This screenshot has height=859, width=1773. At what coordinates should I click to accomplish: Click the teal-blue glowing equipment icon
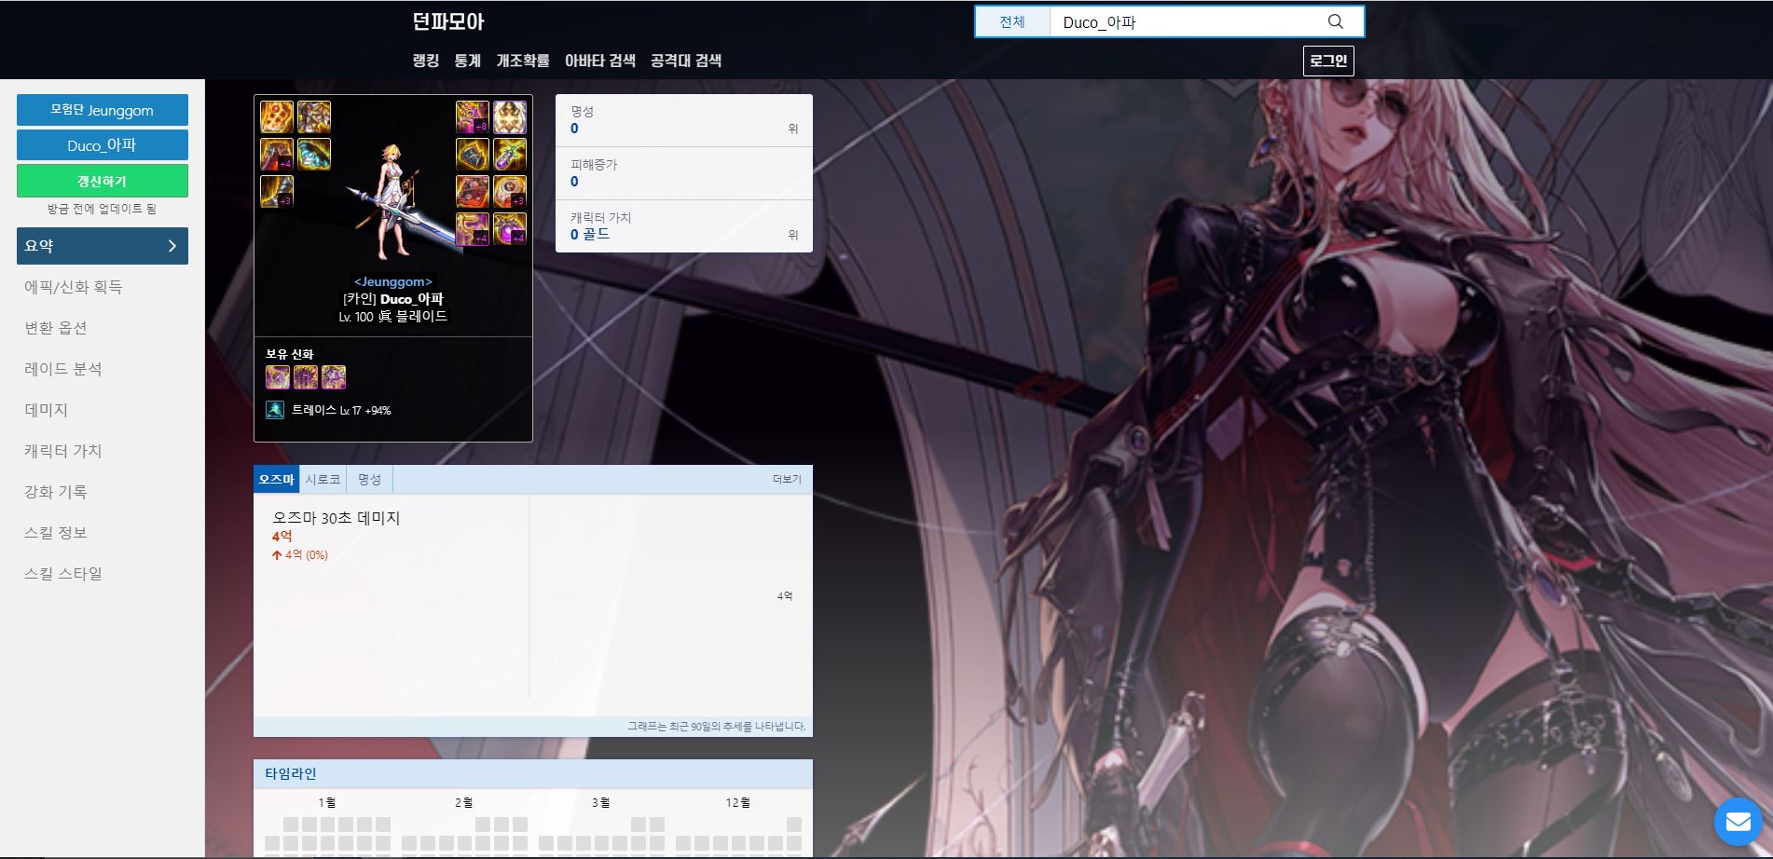[314, 155]
